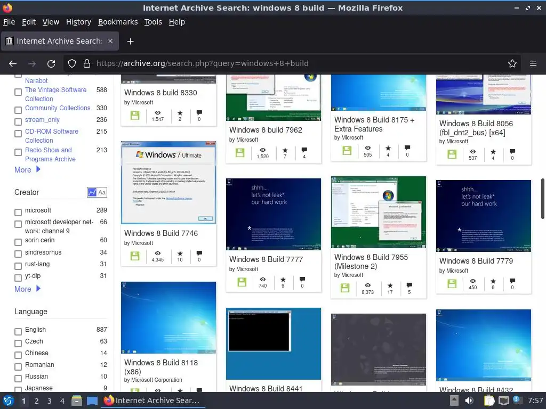
Task: Switch Creator facet to Aa text view
Action: (x=102, y=192)
